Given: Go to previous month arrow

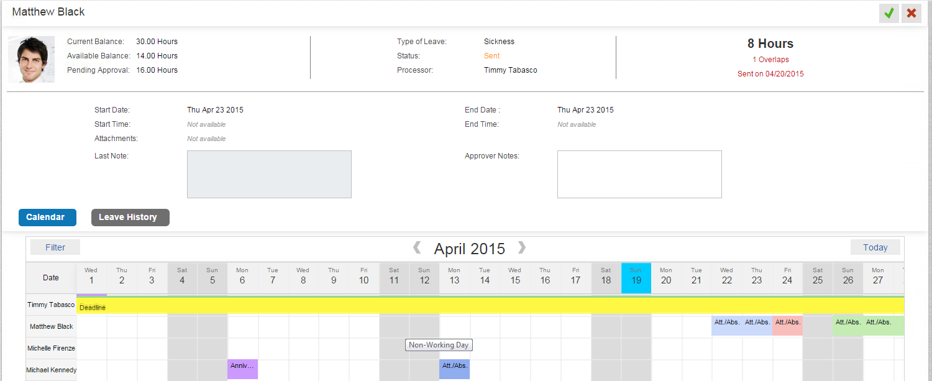Looking at the screenshot, I should tap(418, 248).
